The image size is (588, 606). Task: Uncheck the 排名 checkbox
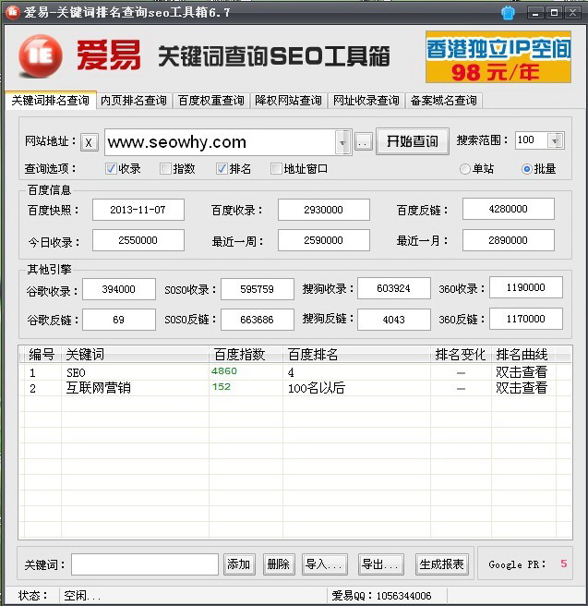click(222, 168)
